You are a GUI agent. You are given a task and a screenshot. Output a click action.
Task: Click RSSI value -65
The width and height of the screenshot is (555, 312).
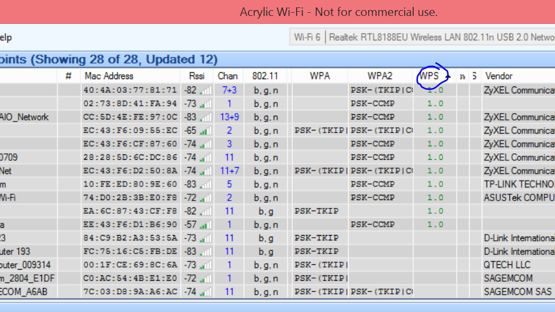coord(190,131)
